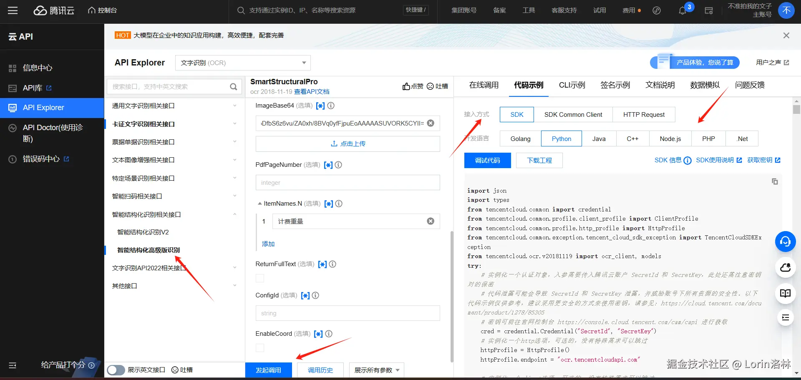Check the ReturnFullText checkbox

point(260,278)
